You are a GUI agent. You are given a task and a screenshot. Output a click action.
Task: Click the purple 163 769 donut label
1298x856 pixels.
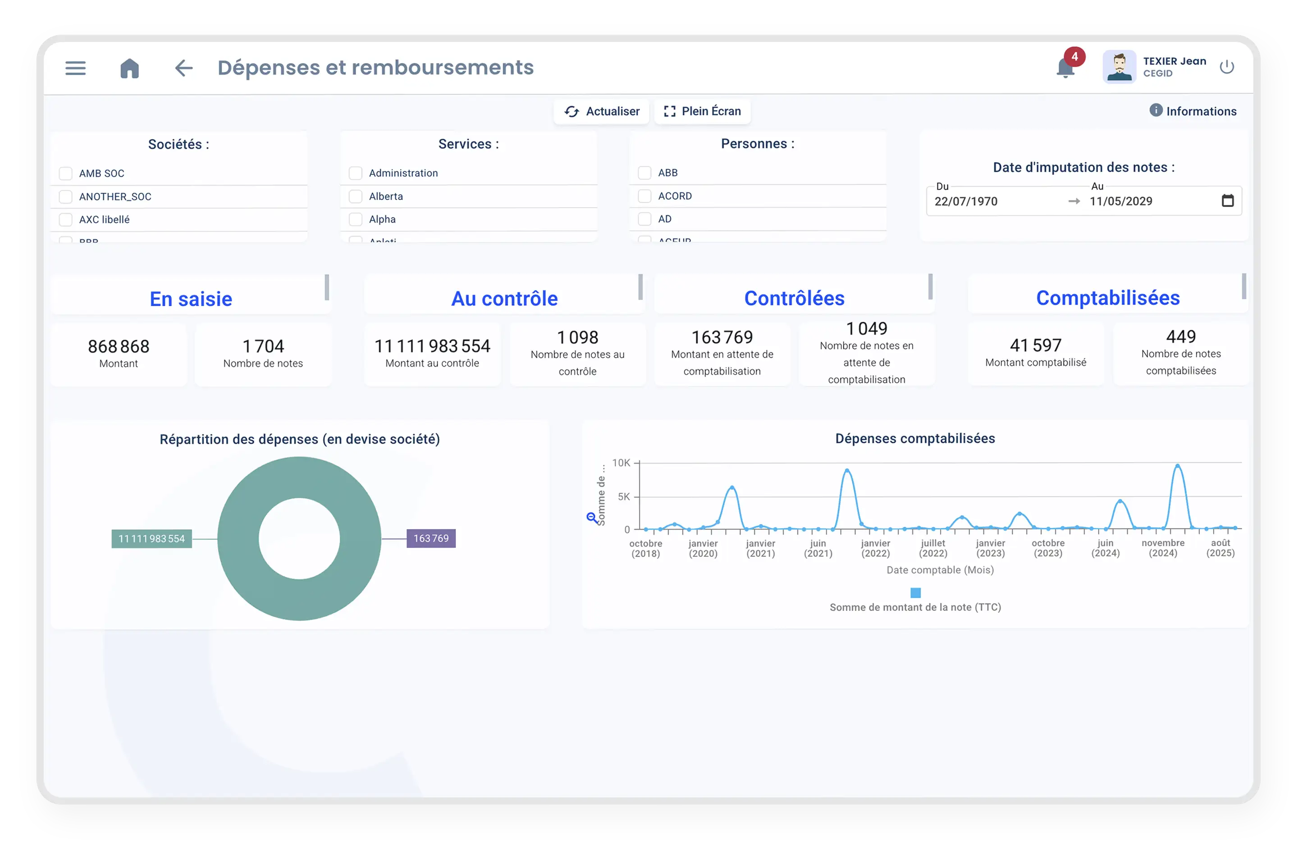(x=431, y=538)
